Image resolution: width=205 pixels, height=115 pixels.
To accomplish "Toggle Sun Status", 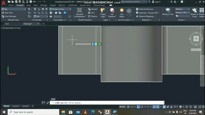I will (x=122, y=13).
